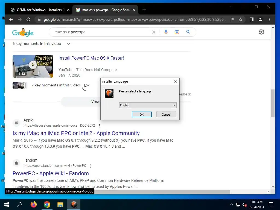Open the notification center icon
This screenshot has width=280, height=210.
click(x=271, y=205)
